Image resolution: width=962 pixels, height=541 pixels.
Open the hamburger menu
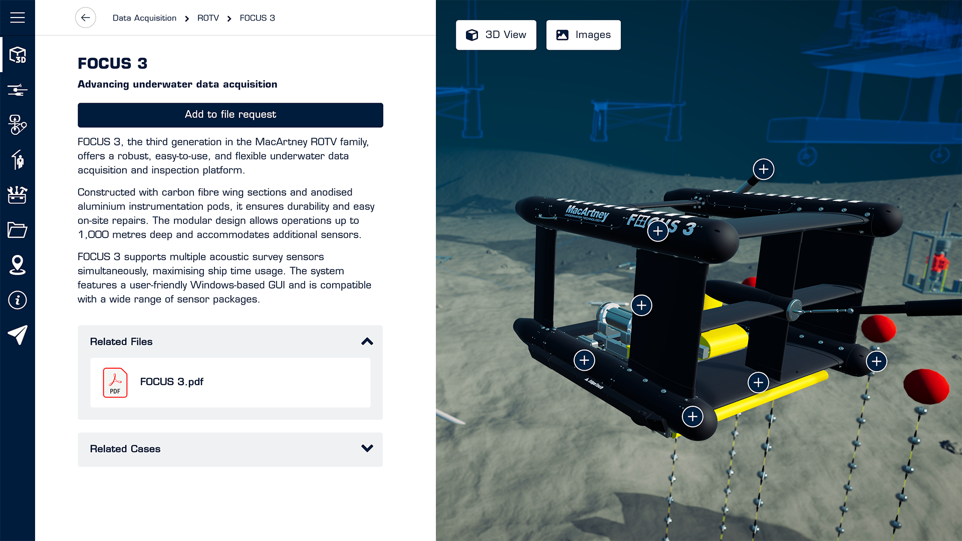point(18,18)
